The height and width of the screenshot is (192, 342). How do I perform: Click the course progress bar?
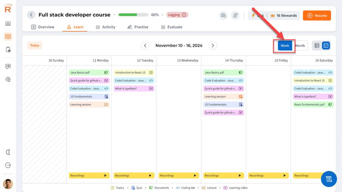(133, 15)
